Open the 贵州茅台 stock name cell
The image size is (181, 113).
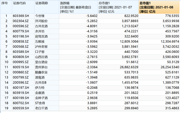(x=47, y=67)
